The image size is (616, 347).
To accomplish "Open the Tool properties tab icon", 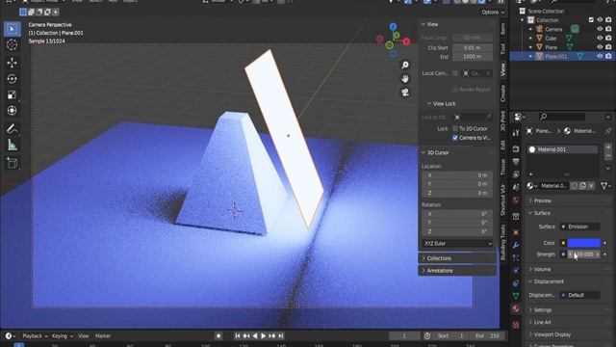I will click(516, 133).
